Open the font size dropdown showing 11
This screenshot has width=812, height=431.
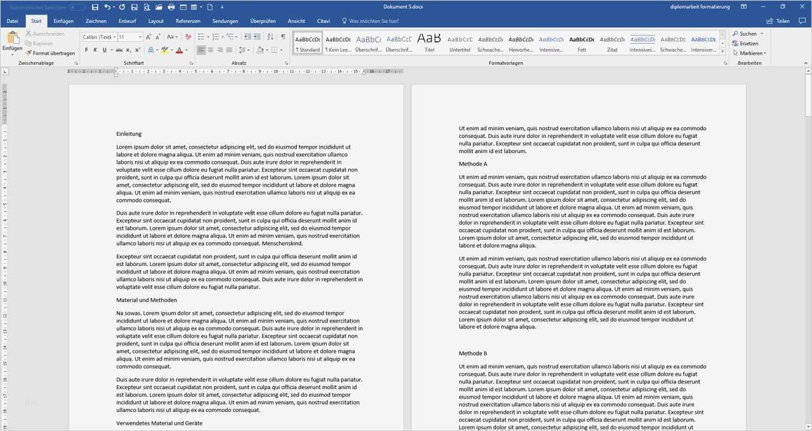point(140,37)
